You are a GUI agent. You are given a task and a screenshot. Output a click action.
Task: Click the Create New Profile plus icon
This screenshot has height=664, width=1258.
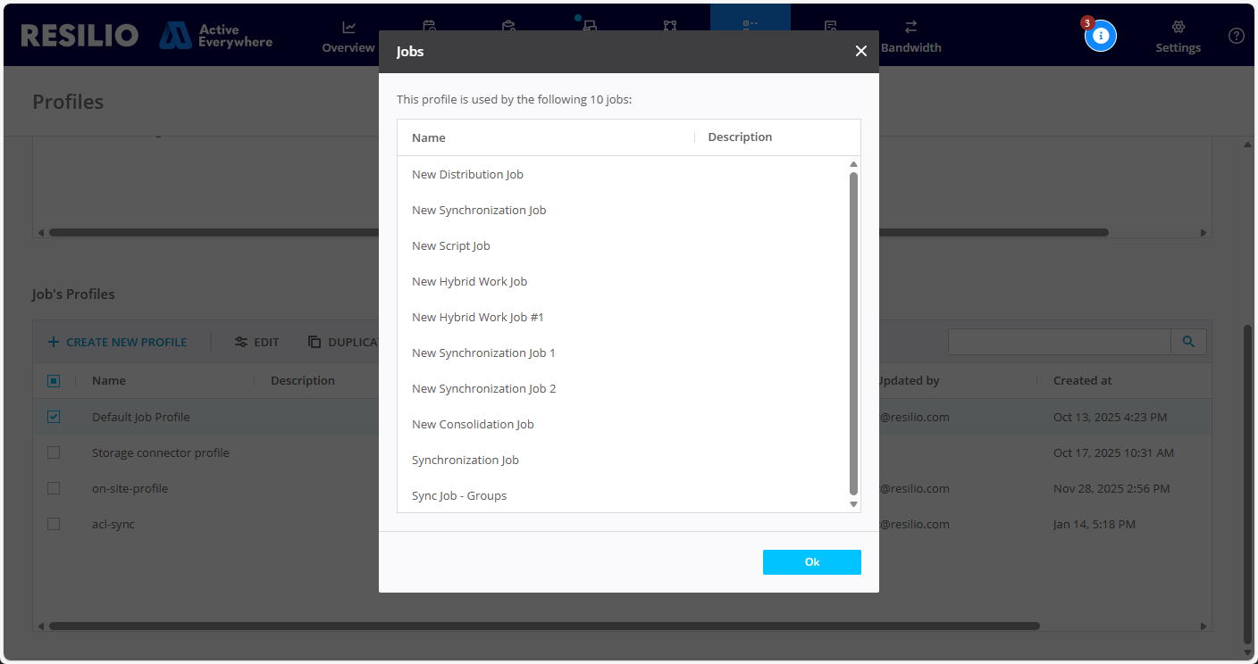point(54,342)
